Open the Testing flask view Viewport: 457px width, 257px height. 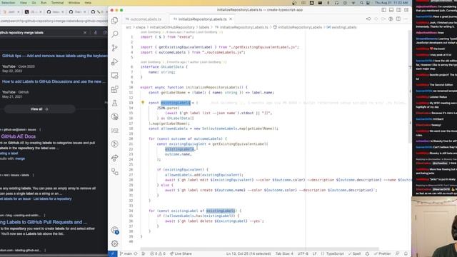point(114,103)
